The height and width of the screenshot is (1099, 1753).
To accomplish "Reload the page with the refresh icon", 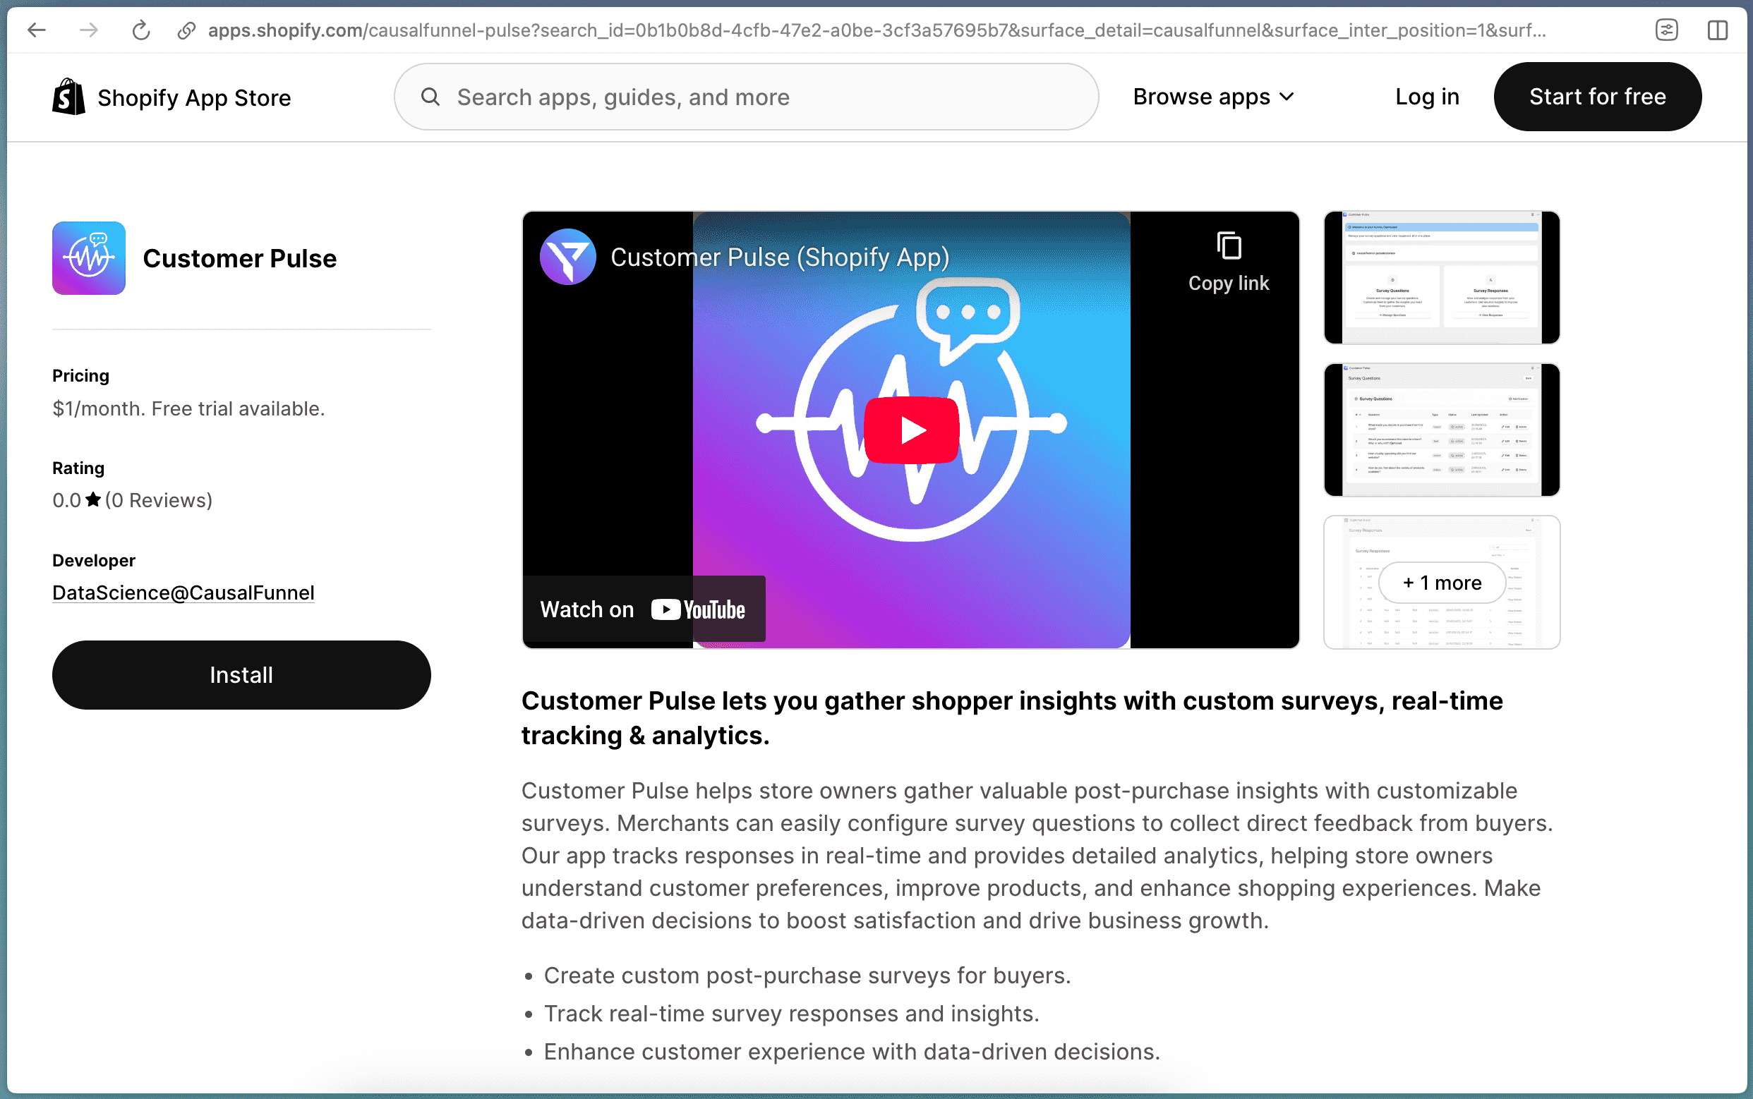I will click(x=140, y=30).
